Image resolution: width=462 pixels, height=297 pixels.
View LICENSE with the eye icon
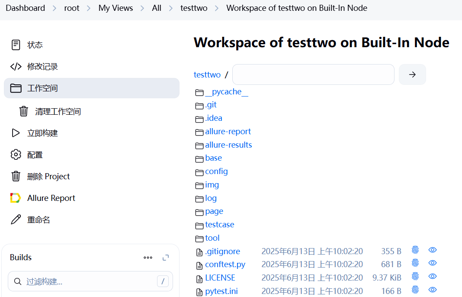coord(433,276)
